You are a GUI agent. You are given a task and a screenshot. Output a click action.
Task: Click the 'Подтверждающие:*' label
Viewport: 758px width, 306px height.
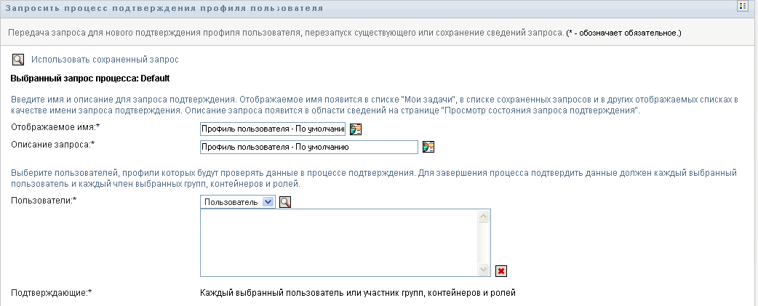pyautogui.click(x=51, y=292)
